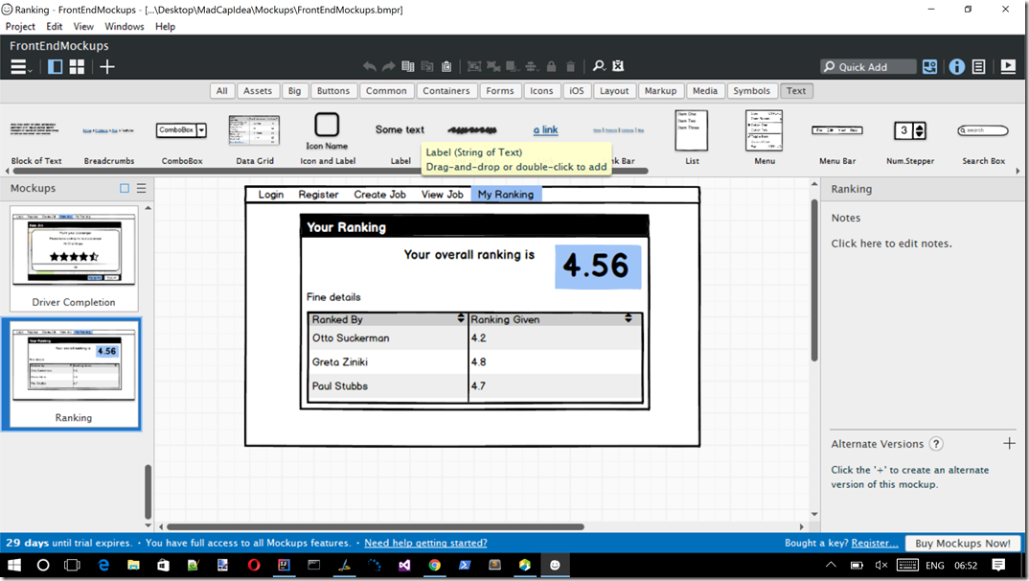Click the Quick Add search field
Viewport: 1029px width, 581px height.
point(868,67)
